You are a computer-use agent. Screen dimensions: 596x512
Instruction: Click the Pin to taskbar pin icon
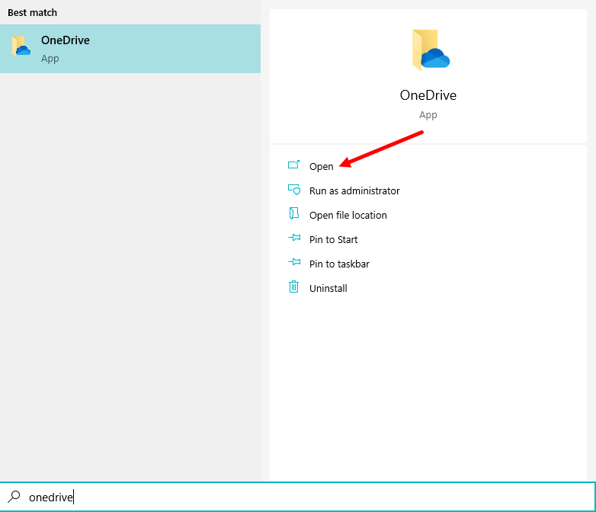[294, 262]
